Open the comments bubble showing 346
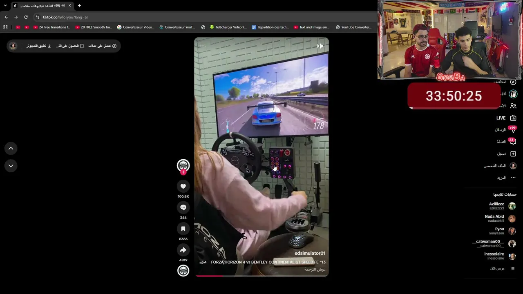Viewport: 523px width, 294px height. 183,207
